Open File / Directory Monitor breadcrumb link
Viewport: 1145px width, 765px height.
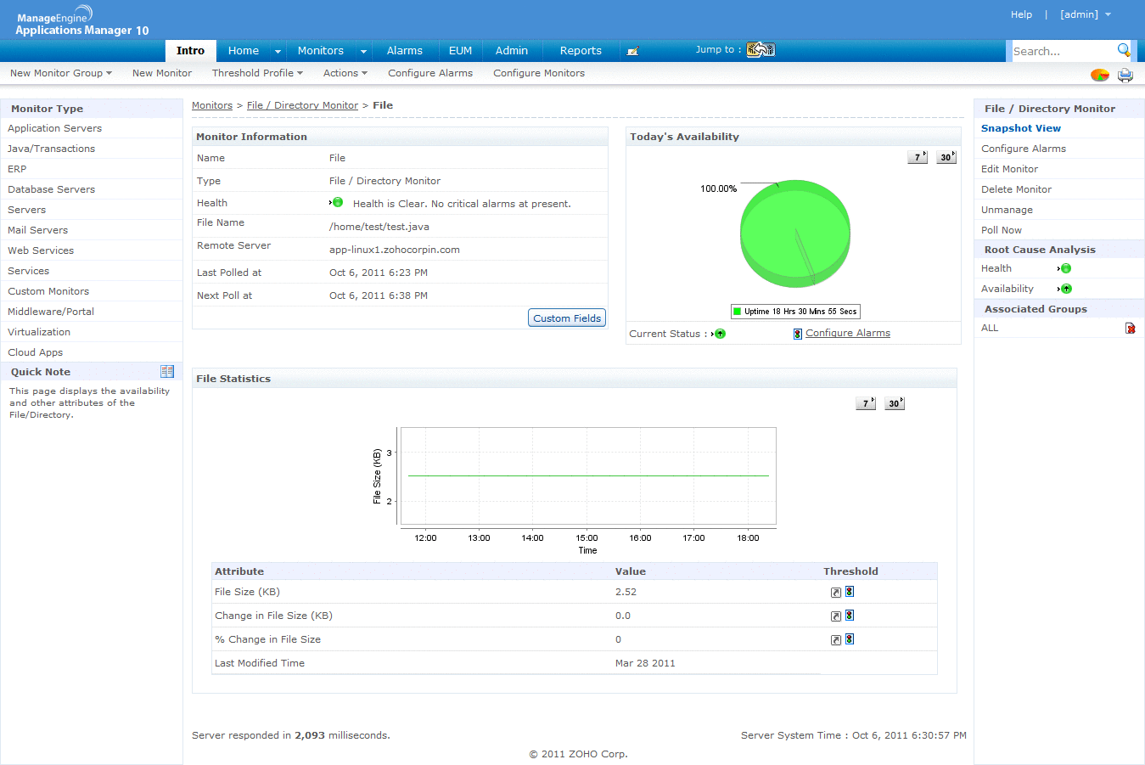(302, 105)
